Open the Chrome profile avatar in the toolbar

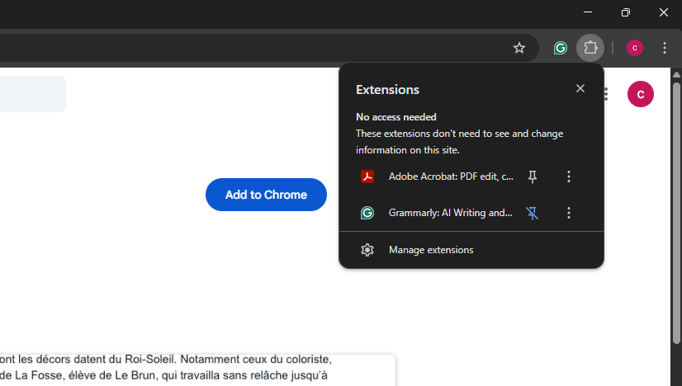[x=635, y=48]
